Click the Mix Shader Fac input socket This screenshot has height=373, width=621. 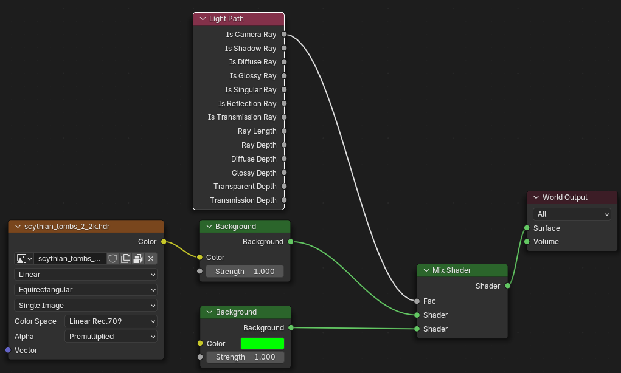[417, 301]
